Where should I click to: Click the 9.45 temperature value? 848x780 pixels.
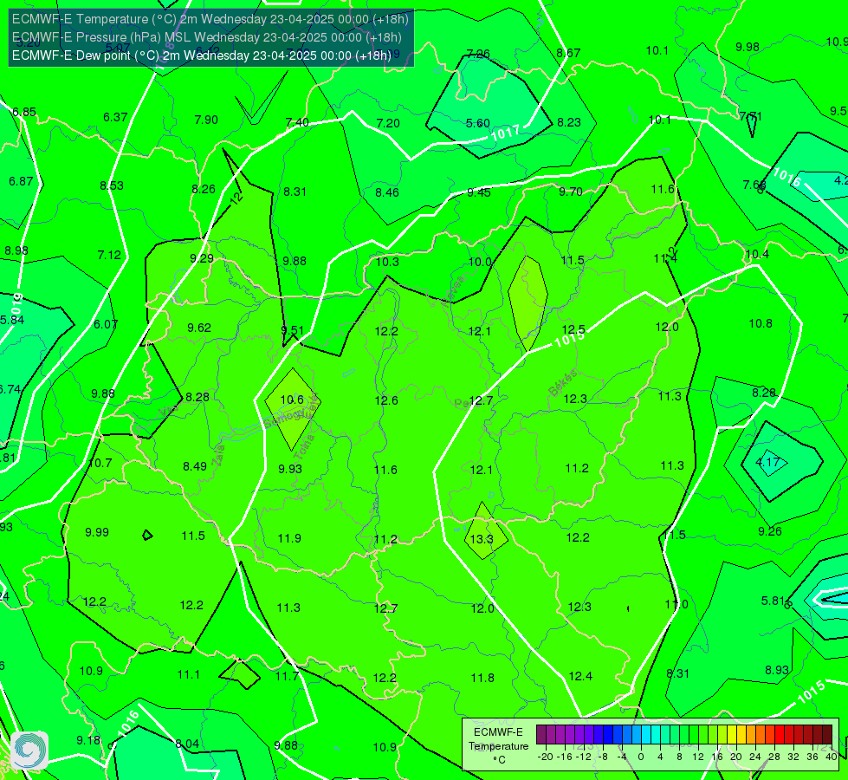point(479,192)
